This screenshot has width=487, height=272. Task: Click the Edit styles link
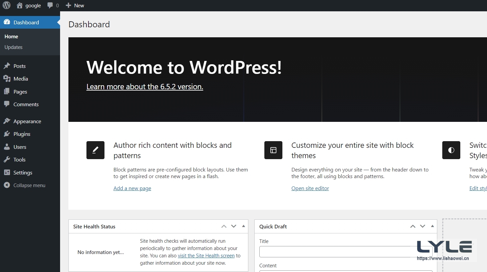[x=478, y=188]
